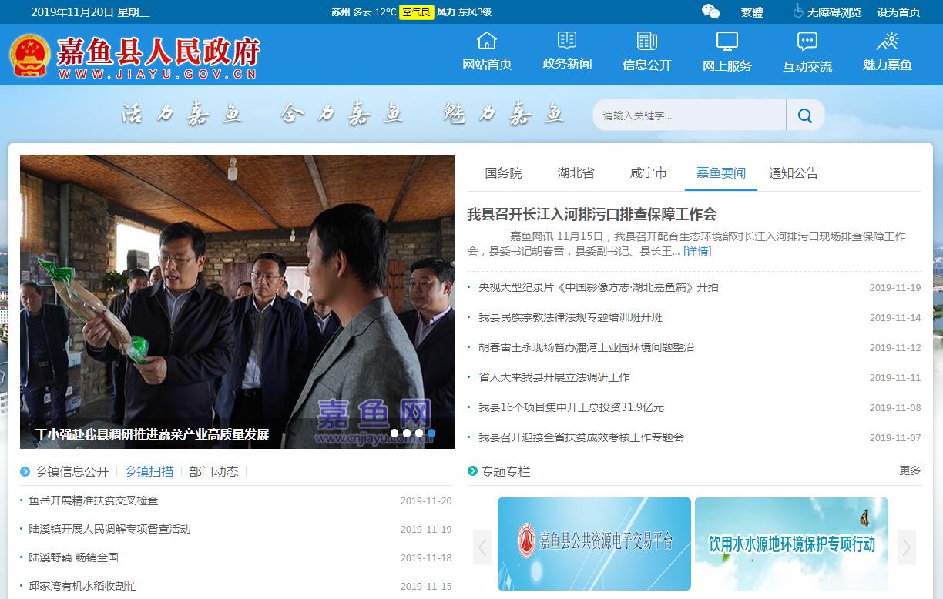Image resolution: width=943 pixels, height=599 pixels.
Task: Open the 互动交流 chat bubble icon
Action: tap(807, 42)
